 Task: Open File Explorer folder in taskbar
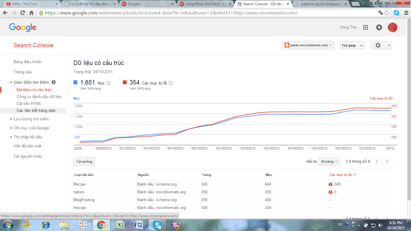click(64, 225)
